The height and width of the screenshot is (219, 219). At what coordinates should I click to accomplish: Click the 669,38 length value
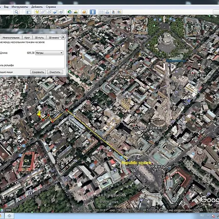[x=31, y=53]
